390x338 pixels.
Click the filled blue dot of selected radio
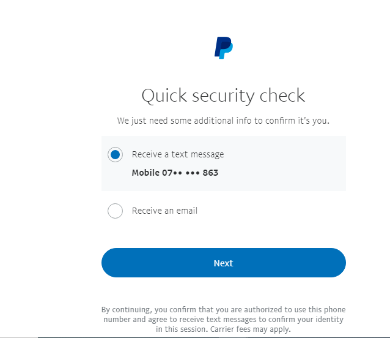point(115,155)
